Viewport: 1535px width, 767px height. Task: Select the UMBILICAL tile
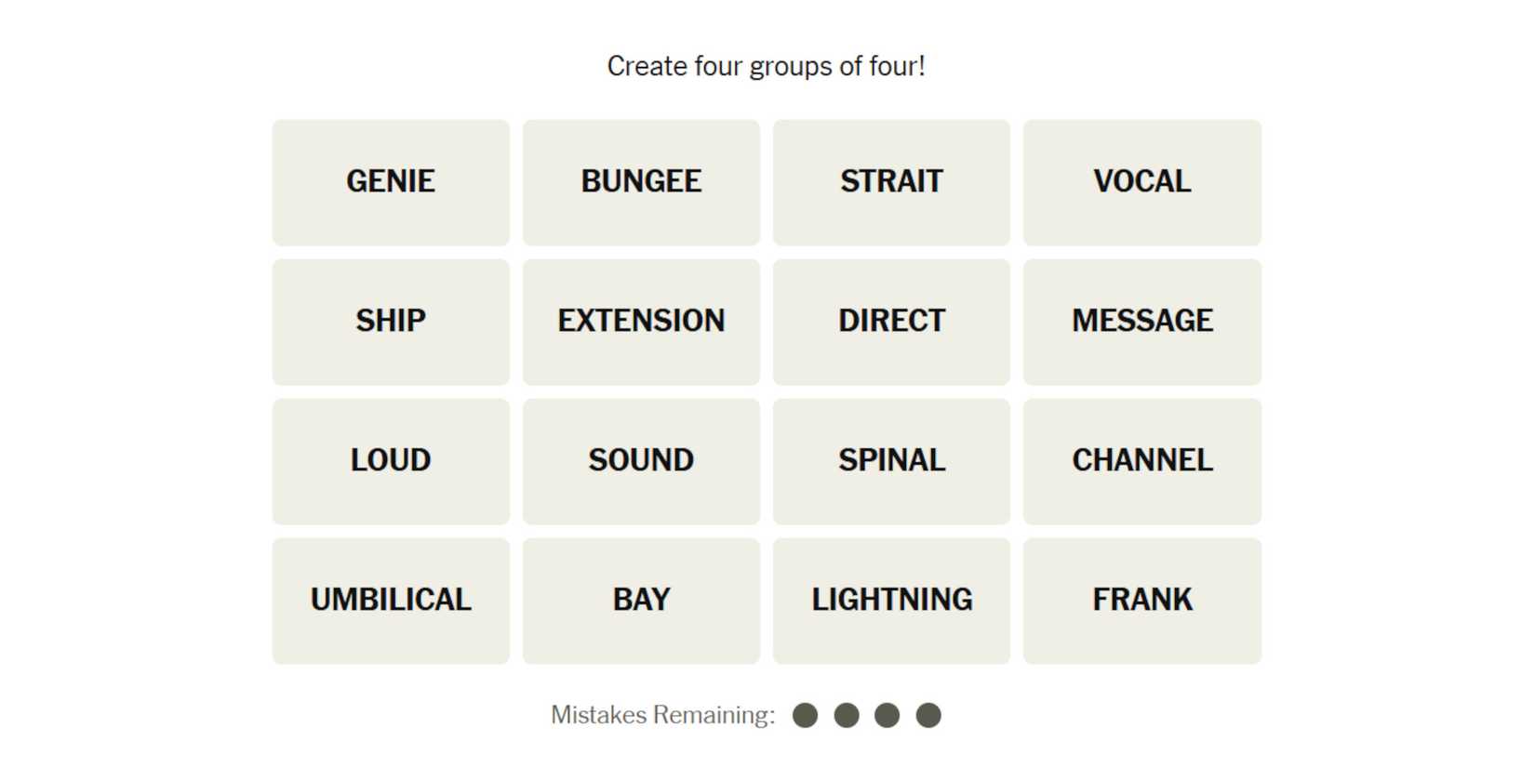click(x=391, y=601)
